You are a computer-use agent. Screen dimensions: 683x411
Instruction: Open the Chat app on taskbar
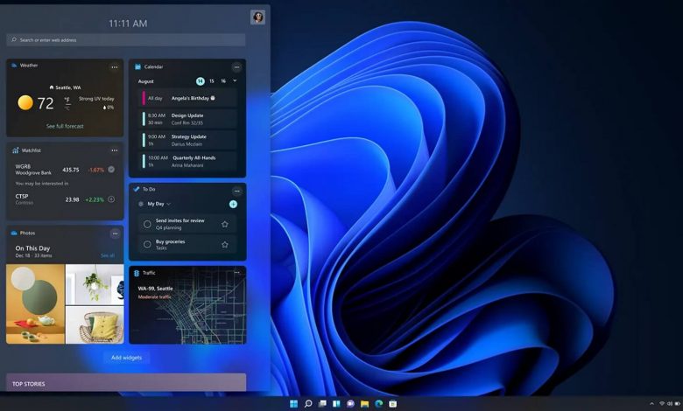point(350,404)
